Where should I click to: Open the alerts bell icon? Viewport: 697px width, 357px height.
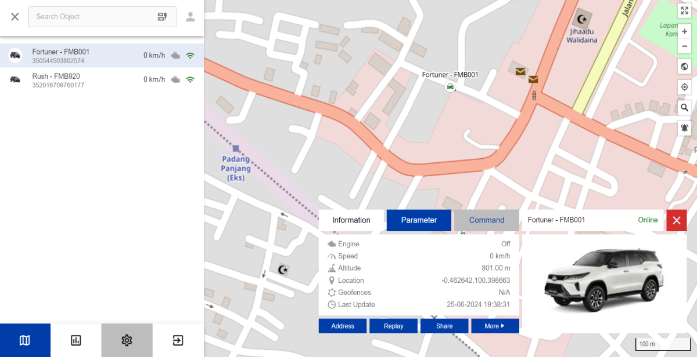[685, 128]
